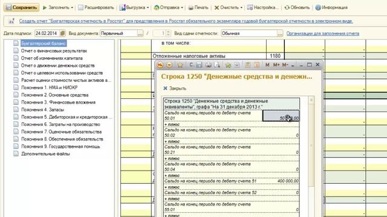The width and height of the screenshot is (387, 217).
Task: Click the Заполнить toolbar button
Action: (x=56, y=7)
